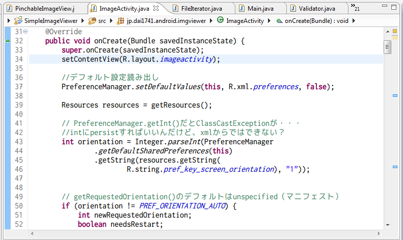Click the "parseInt" method call
The width and height of the screenshot is (403, 240).
[184, 142]
